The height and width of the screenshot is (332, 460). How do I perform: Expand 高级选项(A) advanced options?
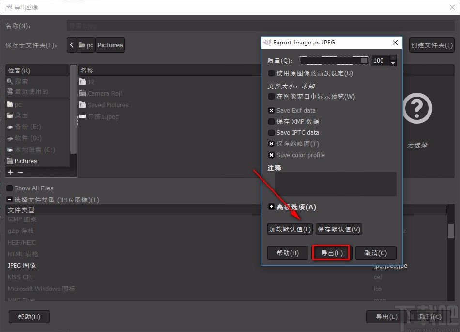point(271,207)
